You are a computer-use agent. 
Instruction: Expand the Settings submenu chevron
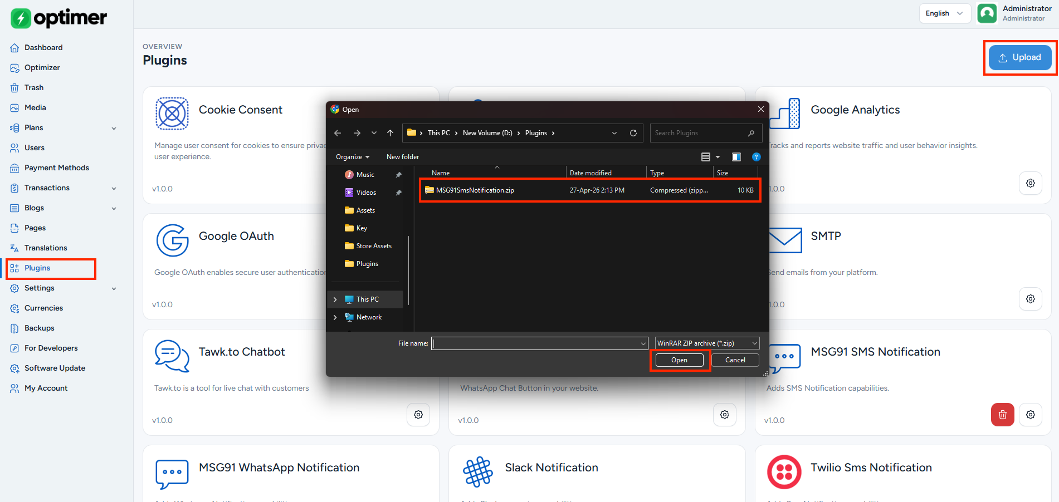pyautogui.click(x=114, y=288)
